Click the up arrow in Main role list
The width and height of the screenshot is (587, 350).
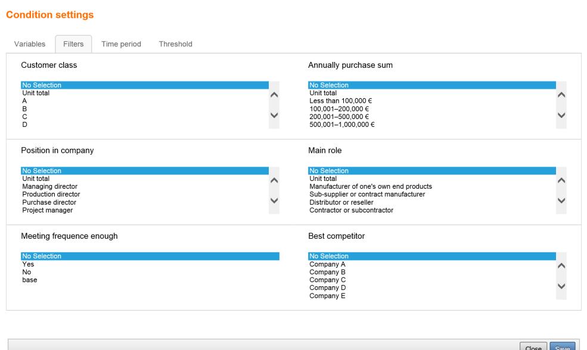click(561, 180)
